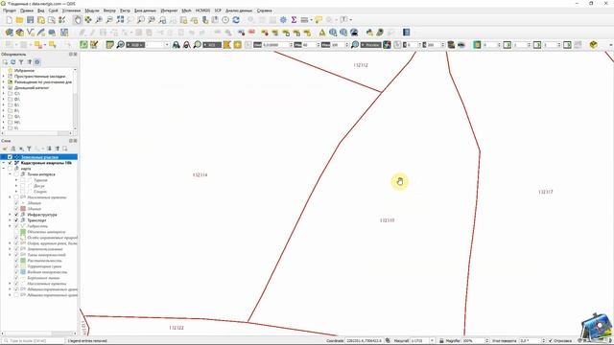
Task: Open statistical summary via the Sigma icon
Action: [294, 20]
